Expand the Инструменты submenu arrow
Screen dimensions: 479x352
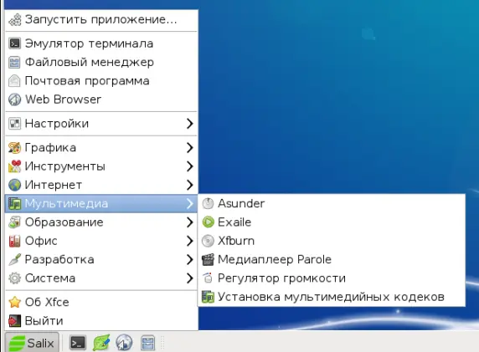[190, 166]
